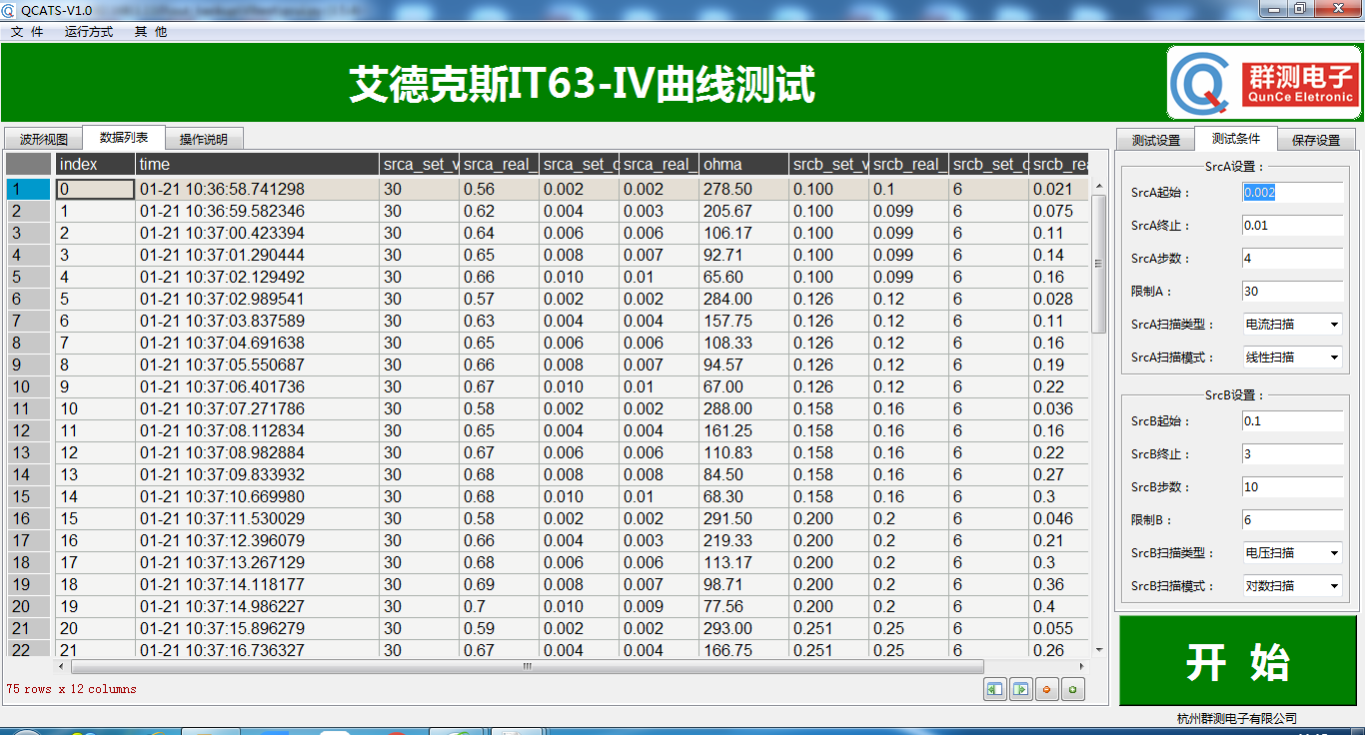Click the horizontal scrollbar left arrow

pos(62,666)
